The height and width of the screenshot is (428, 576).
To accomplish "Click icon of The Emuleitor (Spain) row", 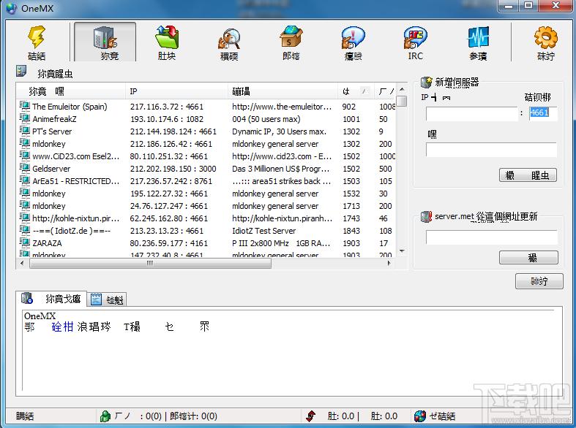I will (x=25, y=106).
